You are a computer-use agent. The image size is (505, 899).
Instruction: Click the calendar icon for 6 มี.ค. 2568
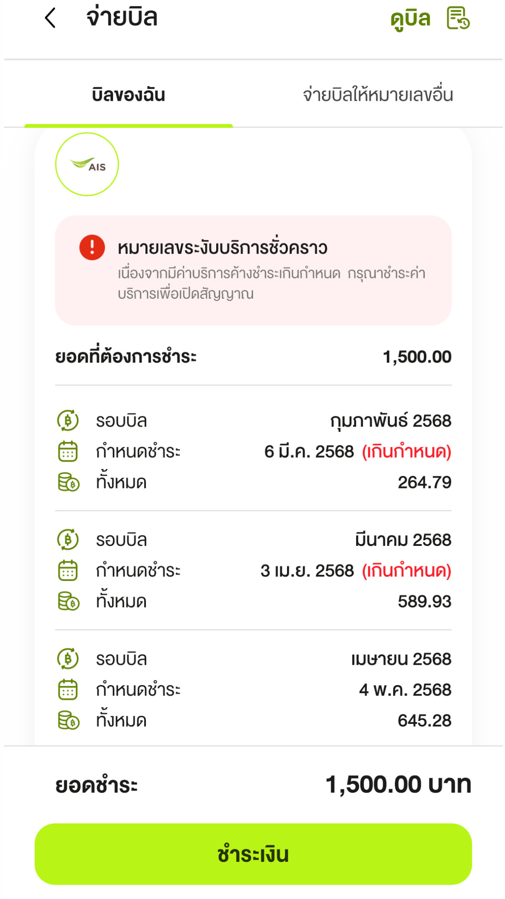pyautogui.click(x=68, y=451)
